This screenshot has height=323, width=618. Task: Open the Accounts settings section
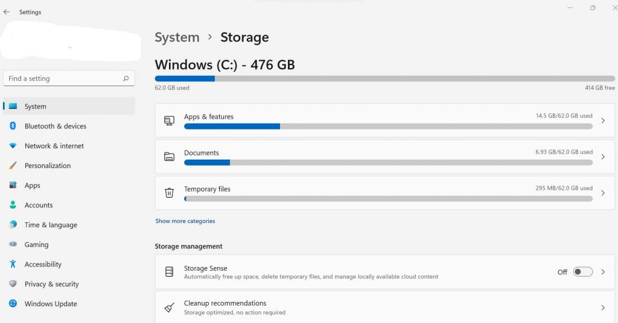[39, 205]
